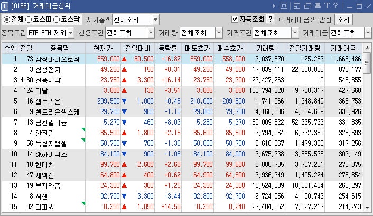Click the 조회 button
The height and width of the screenshot is (216, 373).
point(343,20)
